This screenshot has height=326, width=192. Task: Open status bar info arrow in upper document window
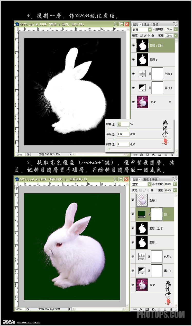[x=70, y=154]
